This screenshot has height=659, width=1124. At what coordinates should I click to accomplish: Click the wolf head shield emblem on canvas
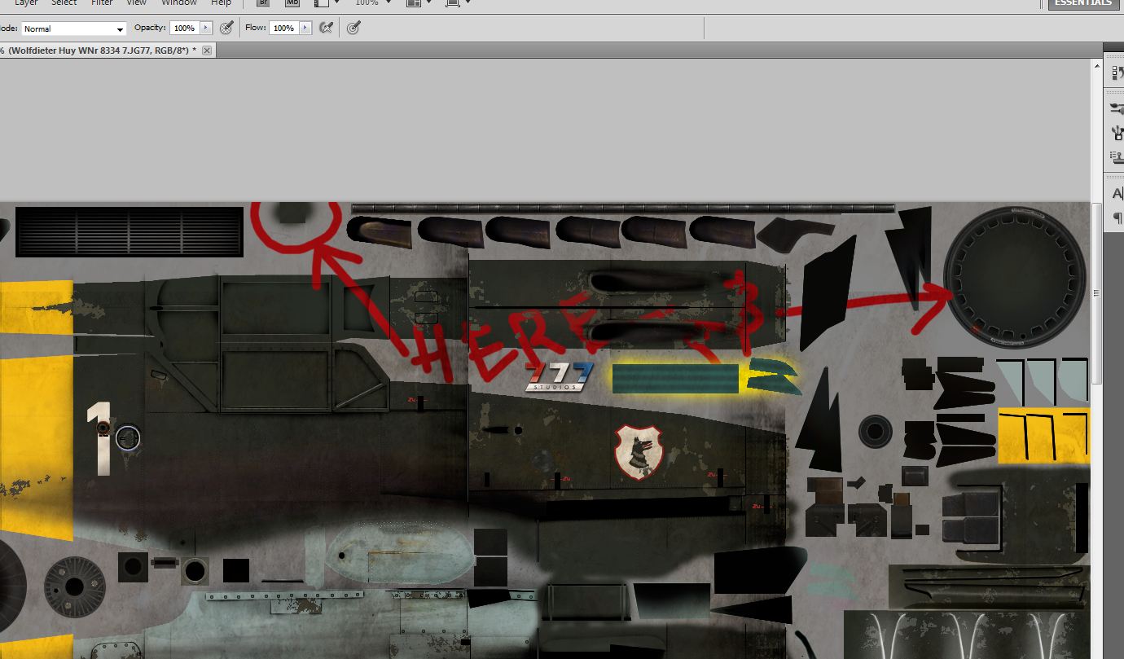click(639, 451)
